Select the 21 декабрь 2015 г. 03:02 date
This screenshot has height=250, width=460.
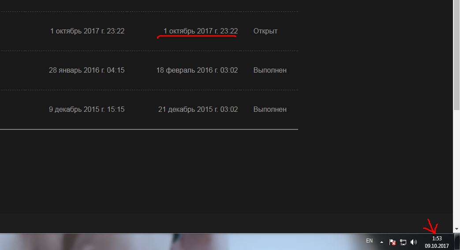click(x=198, y=110)
